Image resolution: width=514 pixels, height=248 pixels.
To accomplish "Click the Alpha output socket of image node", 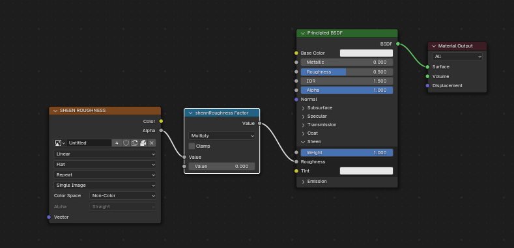I will [161, 130].
